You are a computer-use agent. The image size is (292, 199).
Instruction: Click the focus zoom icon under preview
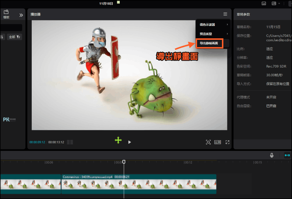pyautogui.click(x=208, y=142)
